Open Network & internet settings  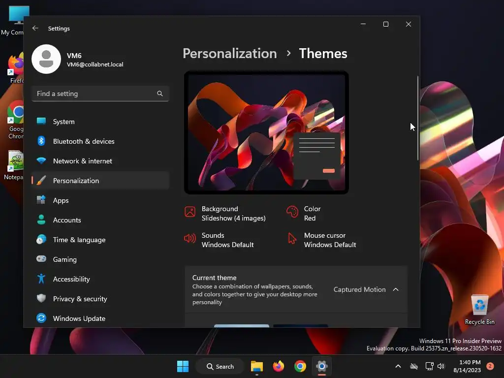(100, 161)
